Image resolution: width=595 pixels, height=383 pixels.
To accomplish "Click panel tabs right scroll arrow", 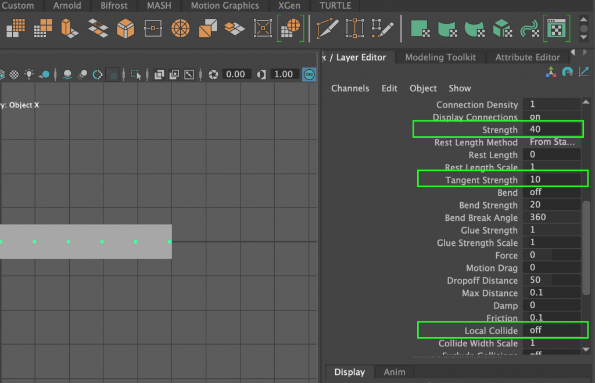I will tap(585, 52).
